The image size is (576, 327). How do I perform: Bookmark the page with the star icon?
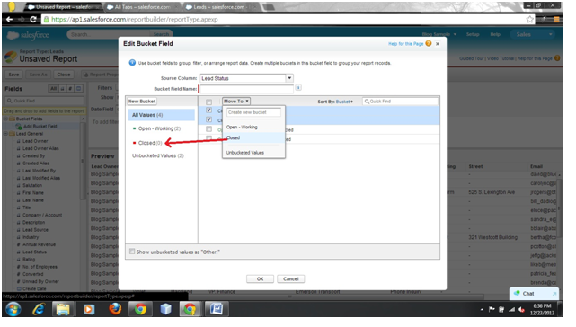click(x=529, y=20)
